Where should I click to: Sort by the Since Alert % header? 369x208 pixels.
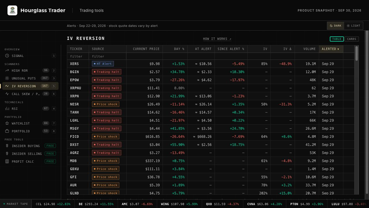[x=231, y=49]
